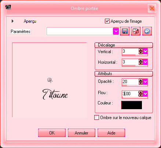
Task: Increase the Vertical offset with up spinner
Action: point(140,50)
